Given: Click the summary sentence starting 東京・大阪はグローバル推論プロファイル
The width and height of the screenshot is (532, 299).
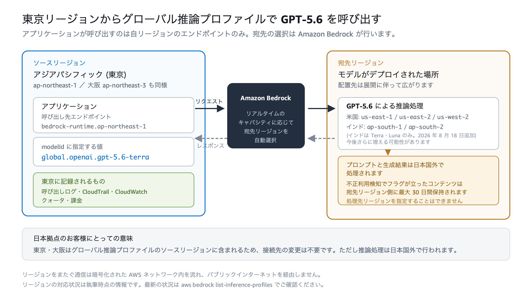Looking at the screenshot, I should point(246,250).
